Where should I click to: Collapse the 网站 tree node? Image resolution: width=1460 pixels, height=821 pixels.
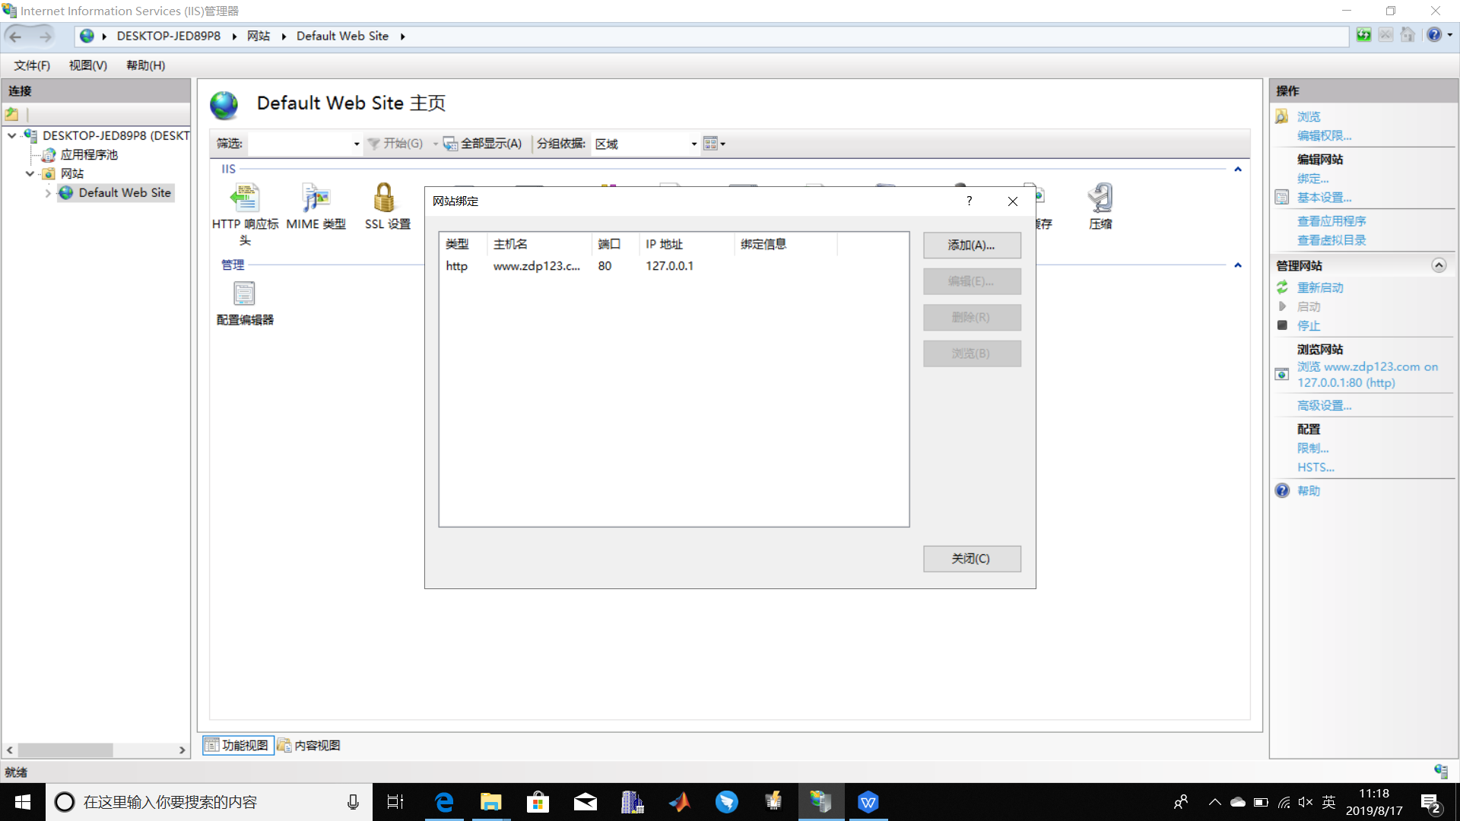pos(30,173)
